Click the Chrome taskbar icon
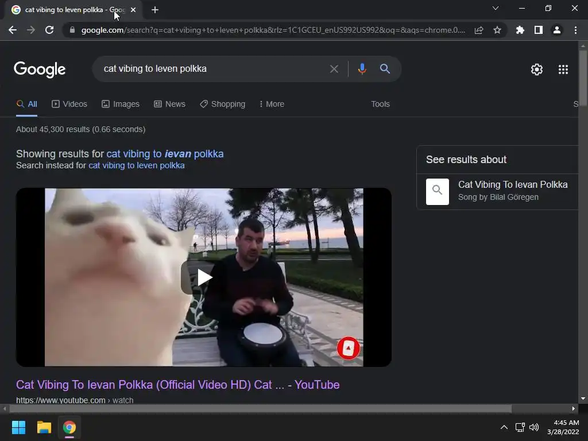 pos(69,427)
